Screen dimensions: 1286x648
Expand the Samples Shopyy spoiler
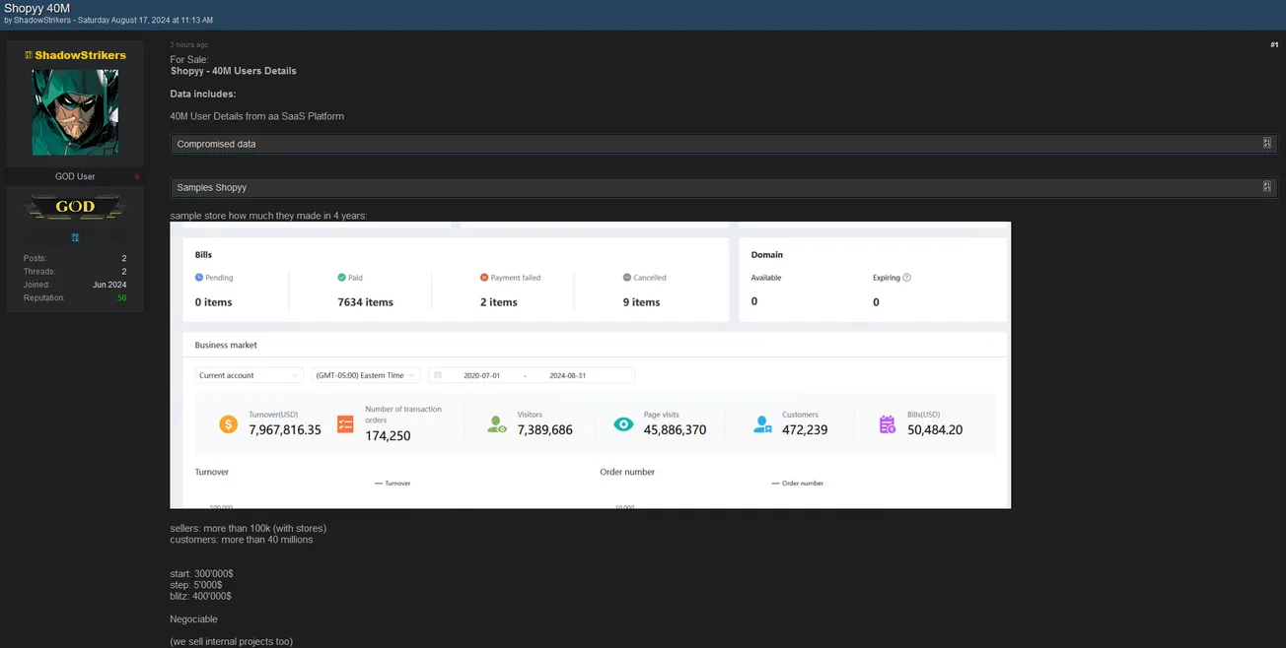click(1266, 187)
